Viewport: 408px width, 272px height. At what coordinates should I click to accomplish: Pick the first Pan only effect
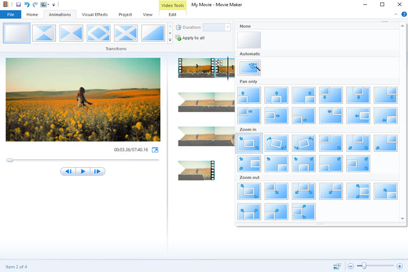[249, 95]
